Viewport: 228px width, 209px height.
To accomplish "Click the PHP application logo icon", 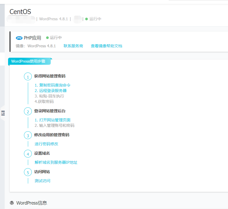I will tap(19, 38).
